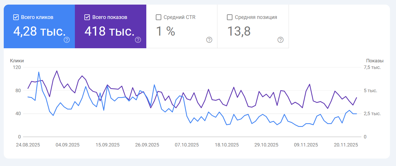Enable the Средняя позиция checkbox
Image resolution: width=396 pixels, height=166 pixels.
click(230, 17)
